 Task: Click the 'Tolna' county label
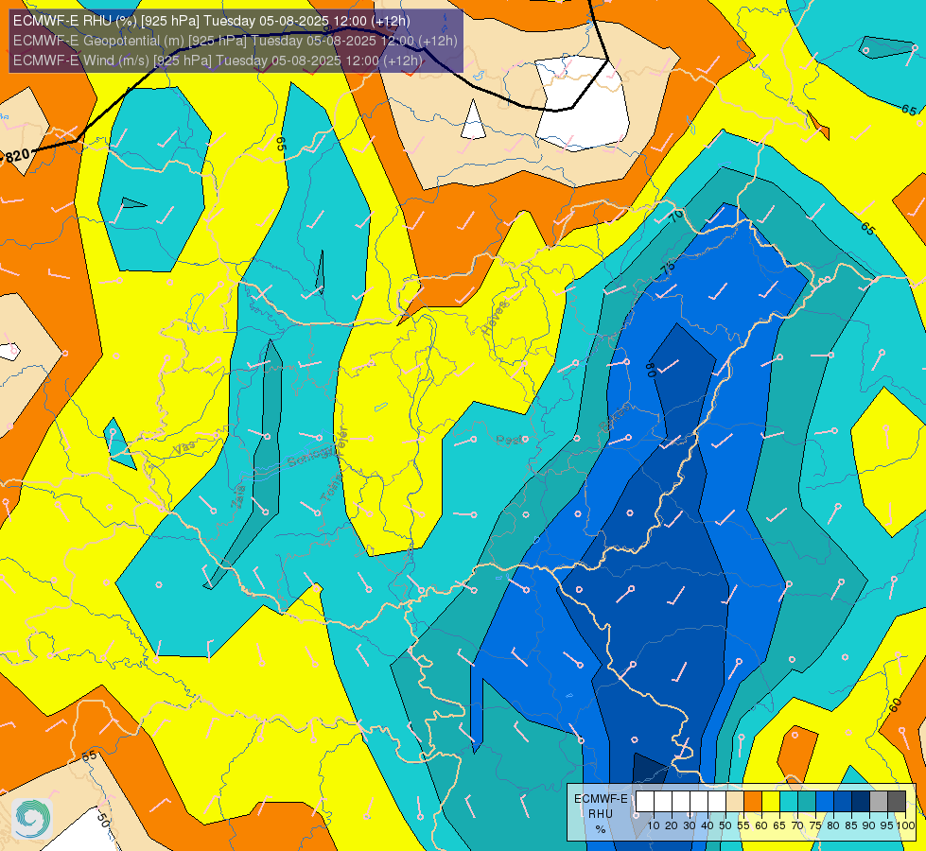[x=330, y=488]
